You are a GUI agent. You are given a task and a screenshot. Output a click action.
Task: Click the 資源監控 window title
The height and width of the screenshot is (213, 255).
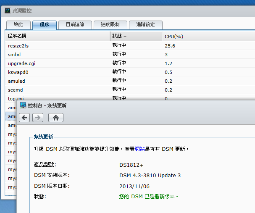(22, 11)
